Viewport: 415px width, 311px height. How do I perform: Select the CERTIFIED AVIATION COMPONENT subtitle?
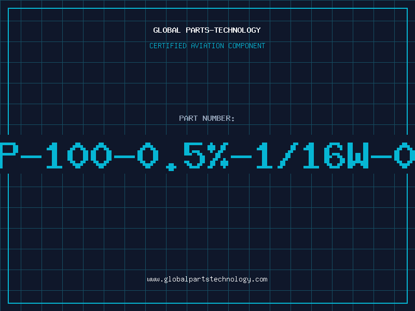tap(207, 46)
